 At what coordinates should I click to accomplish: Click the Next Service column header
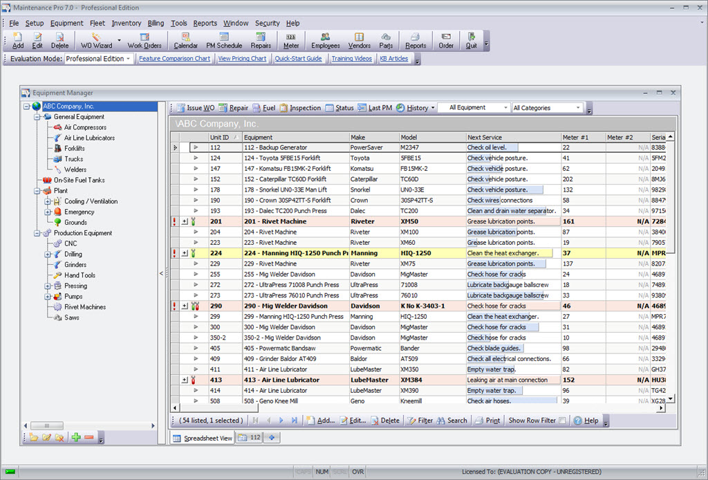(x=513, y=137)
